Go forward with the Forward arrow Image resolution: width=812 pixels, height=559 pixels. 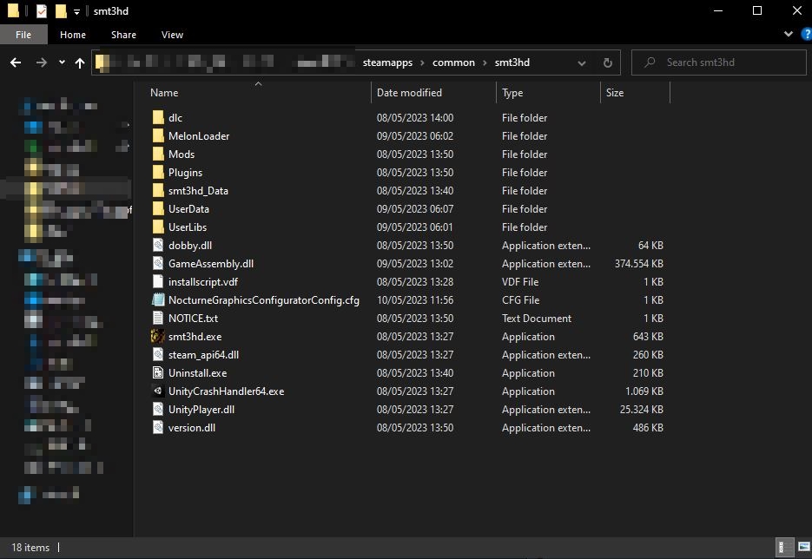(42, 62)
